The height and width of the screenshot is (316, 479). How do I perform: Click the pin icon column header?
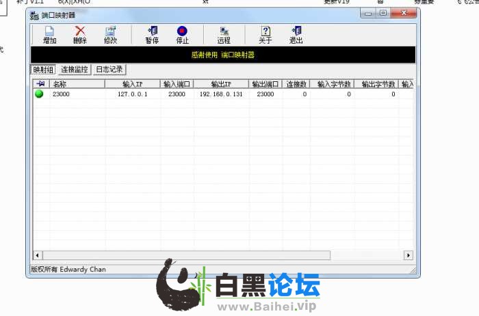point(39,84)
